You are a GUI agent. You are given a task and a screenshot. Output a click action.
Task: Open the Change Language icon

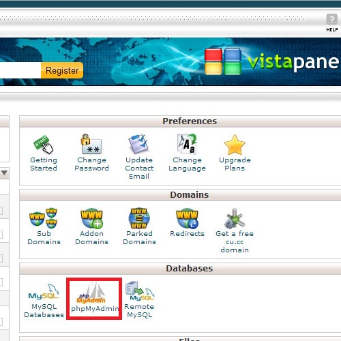coord(187,144)
